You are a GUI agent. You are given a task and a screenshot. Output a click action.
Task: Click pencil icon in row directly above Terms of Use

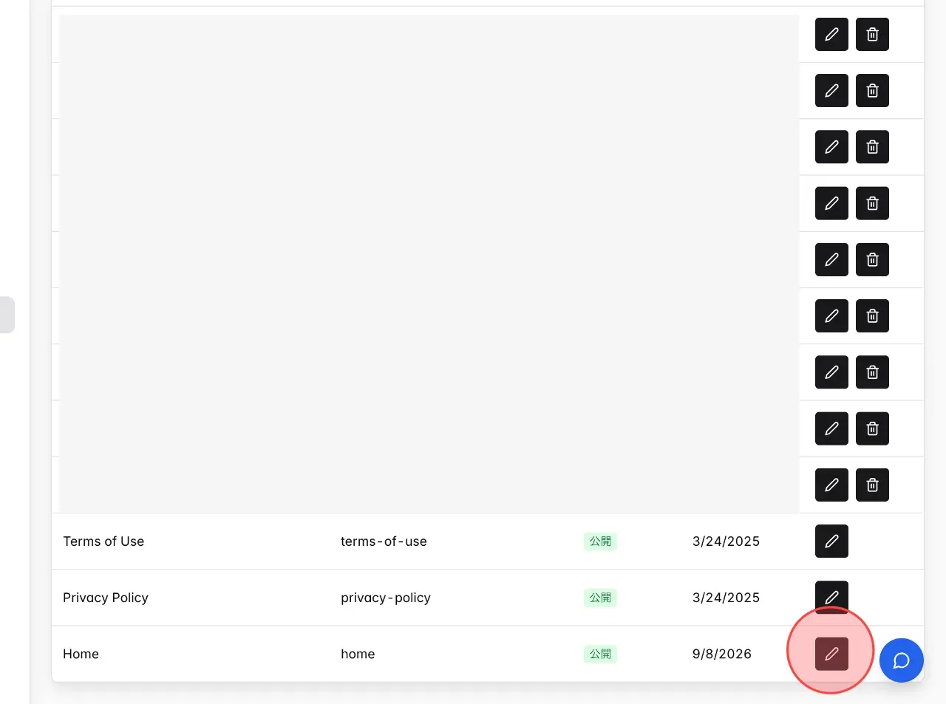point(831,485)
